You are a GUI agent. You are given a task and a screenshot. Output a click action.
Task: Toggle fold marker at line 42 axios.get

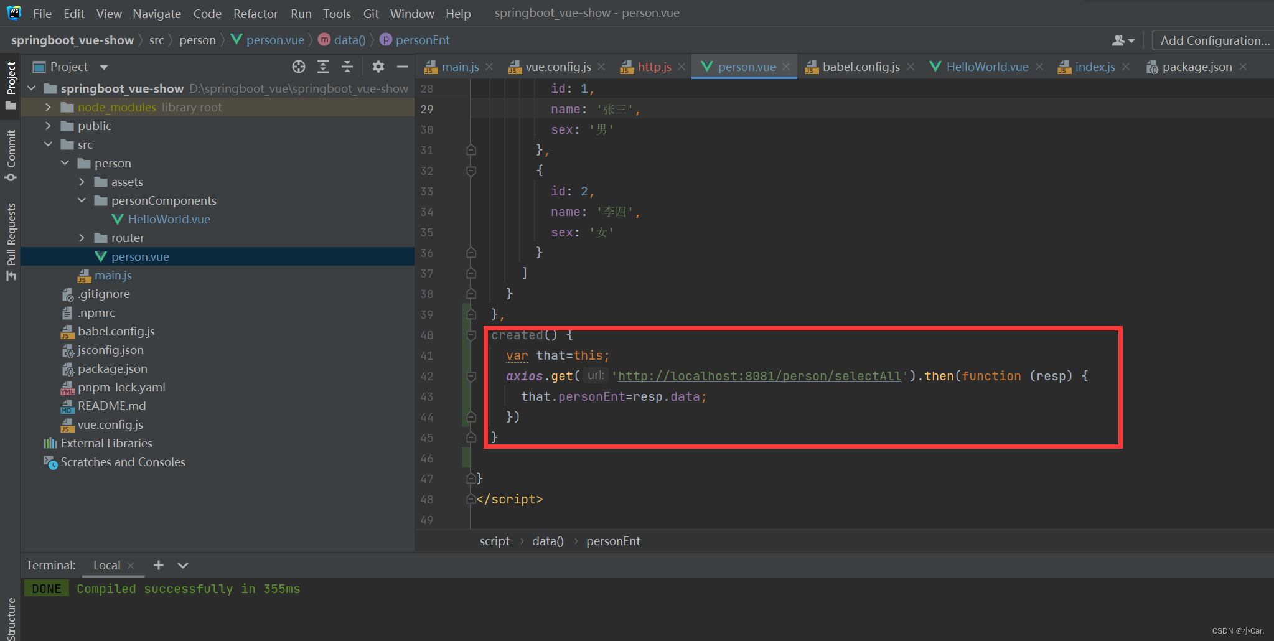(x=471, y=377)
